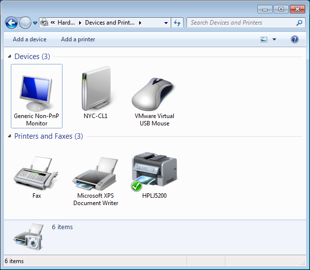Click the Devices (3) group header

point(32,57)
